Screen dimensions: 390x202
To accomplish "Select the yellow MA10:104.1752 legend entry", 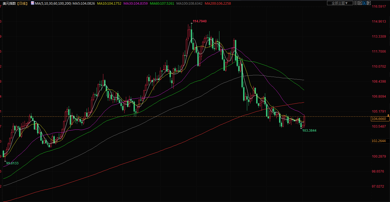I will (110, 3).
